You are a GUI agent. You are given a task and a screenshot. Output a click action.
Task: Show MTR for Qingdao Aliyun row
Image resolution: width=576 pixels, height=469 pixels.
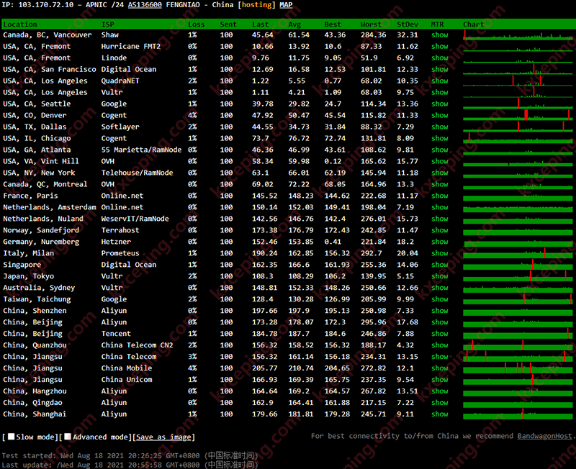tap(440, 403)
